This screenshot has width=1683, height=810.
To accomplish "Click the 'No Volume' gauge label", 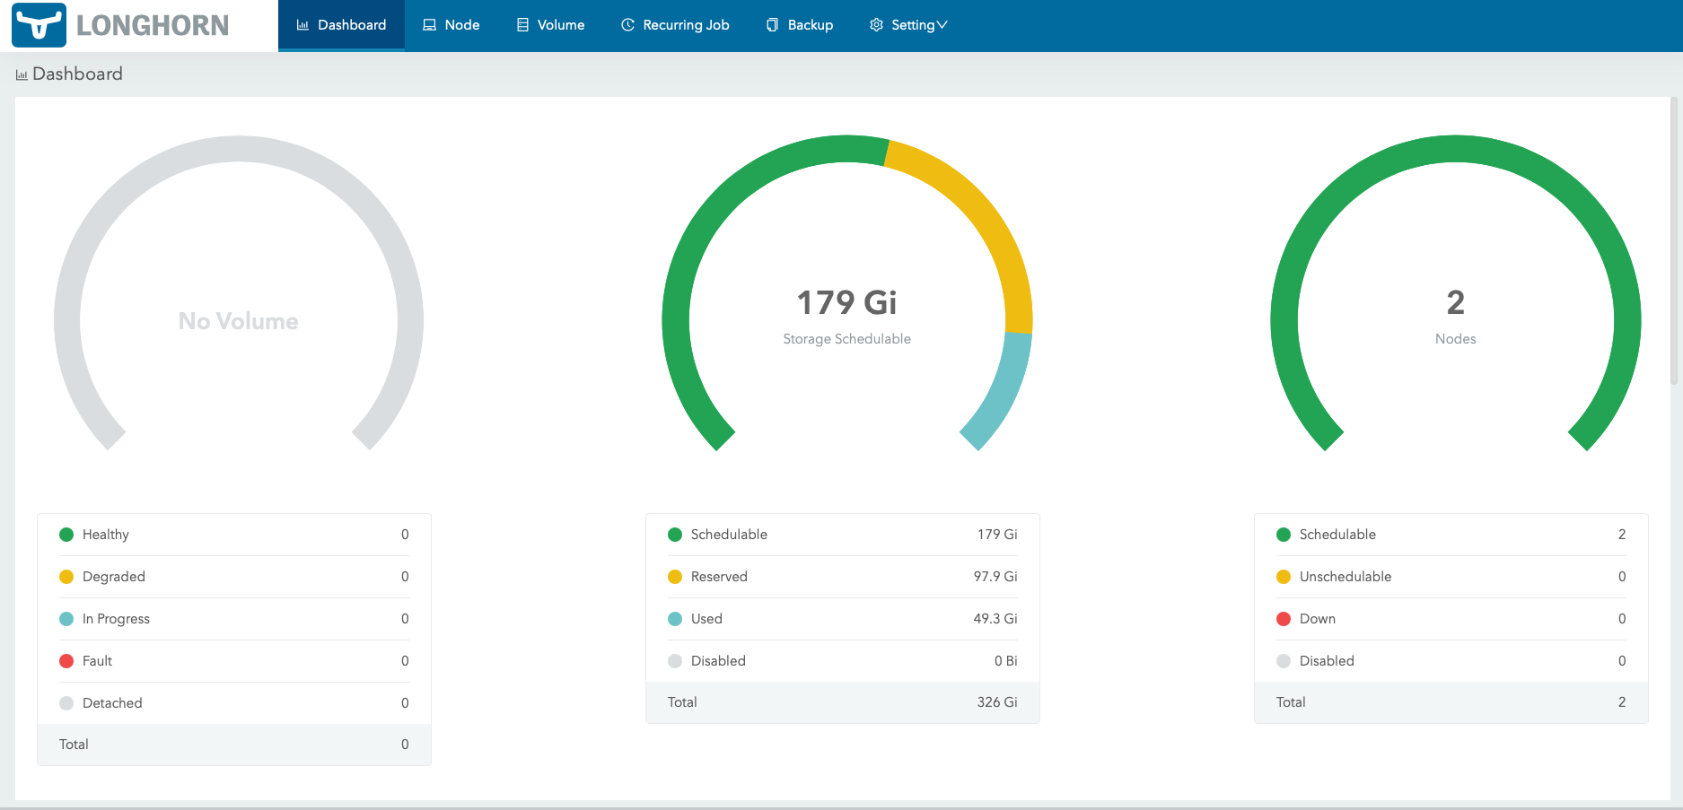I will [x=238, y=321].
